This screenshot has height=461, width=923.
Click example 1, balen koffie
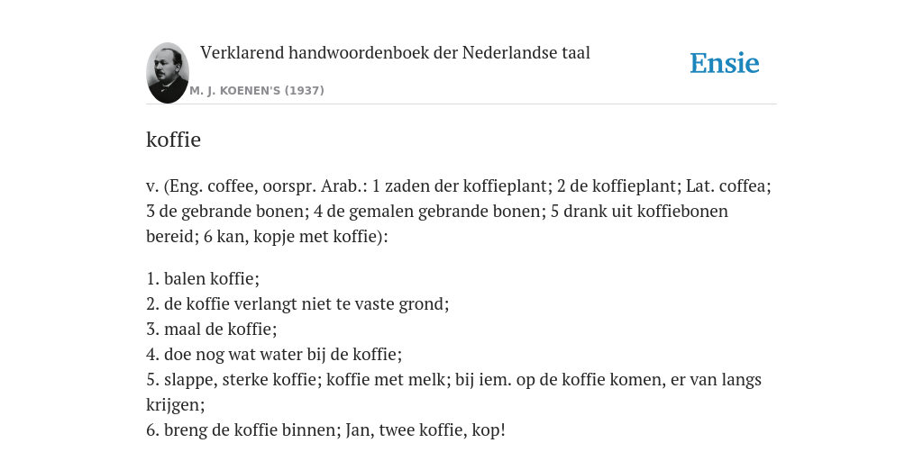203,279
